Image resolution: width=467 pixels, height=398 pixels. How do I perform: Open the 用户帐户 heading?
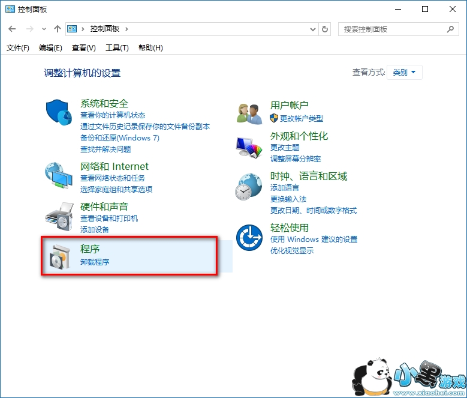[x=289, y=105]
